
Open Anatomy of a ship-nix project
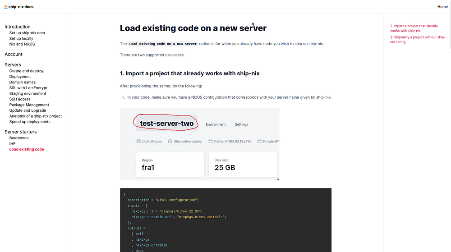click(35, 116)
